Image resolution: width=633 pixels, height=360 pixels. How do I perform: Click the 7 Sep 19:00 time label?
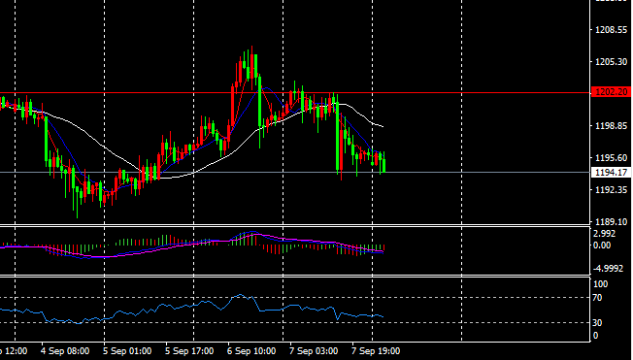[x=376, y=351]
